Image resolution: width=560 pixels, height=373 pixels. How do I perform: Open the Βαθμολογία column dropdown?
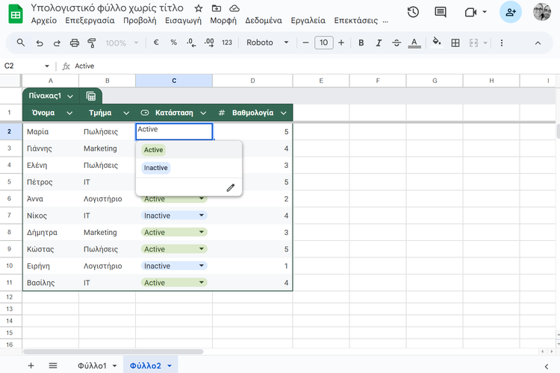pos(284,113)
